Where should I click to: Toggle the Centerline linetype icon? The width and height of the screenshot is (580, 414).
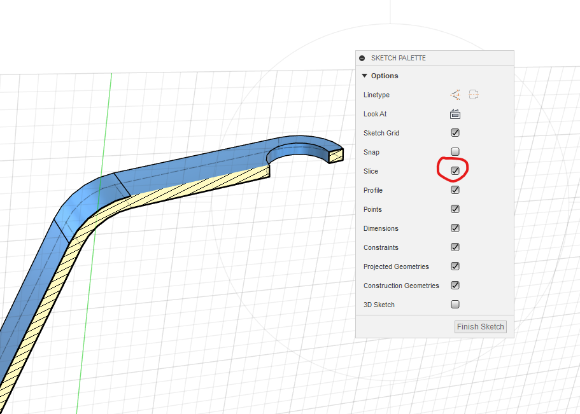pos(473,95)
